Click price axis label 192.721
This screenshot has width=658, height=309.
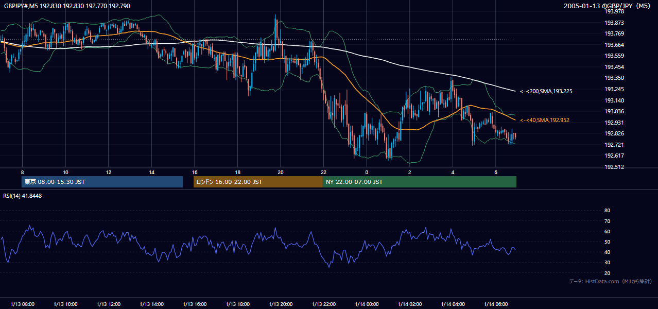pyautogui.click(x=614, y=145)
